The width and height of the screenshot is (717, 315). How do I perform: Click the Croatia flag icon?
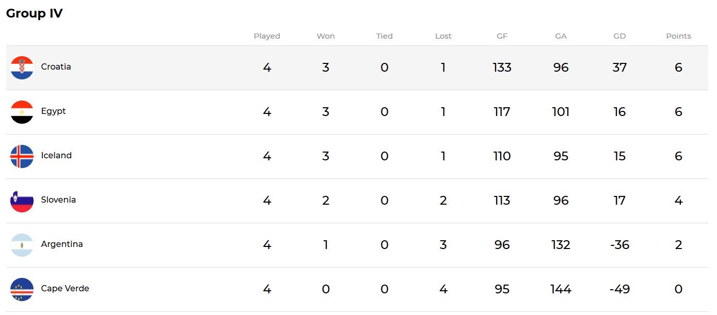coord(22,68)
